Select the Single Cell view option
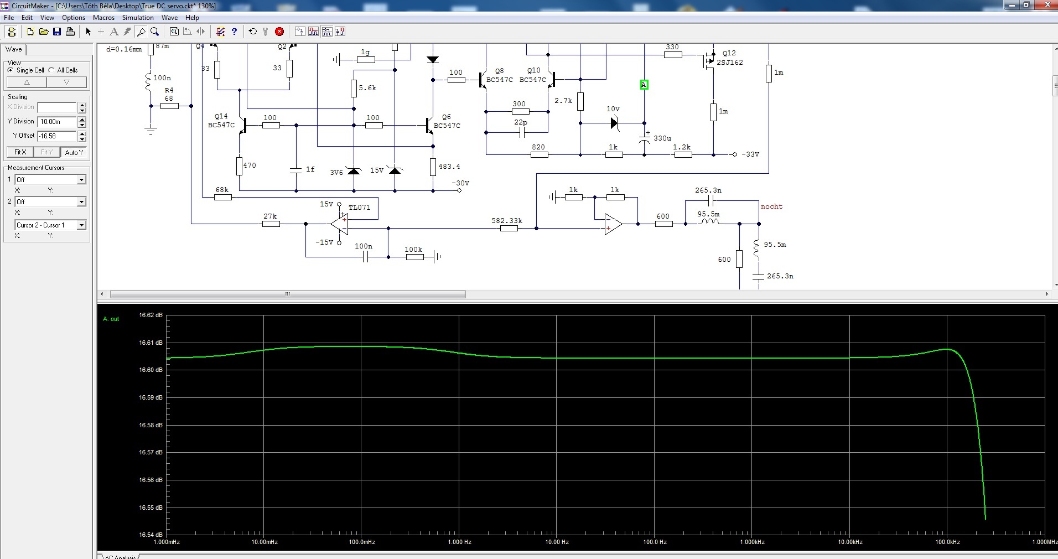 point(11,70)
